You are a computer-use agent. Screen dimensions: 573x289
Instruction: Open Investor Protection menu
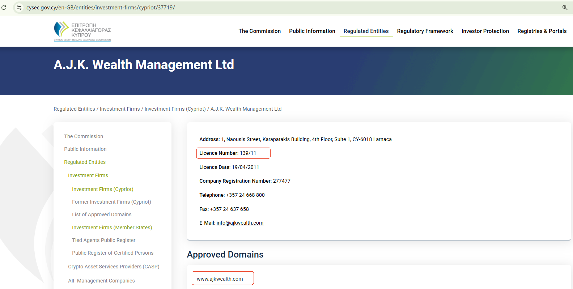click(x=485, y=31)
